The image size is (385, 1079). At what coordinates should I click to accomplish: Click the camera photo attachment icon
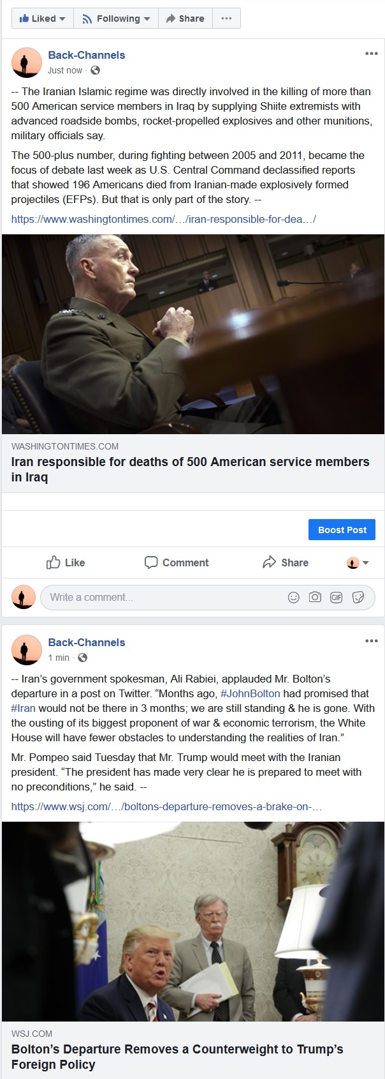[x=315, y=598]
